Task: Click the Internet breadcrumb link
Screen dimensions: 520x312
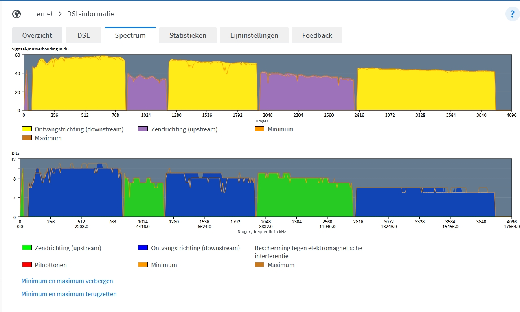Action: [40, 14]
